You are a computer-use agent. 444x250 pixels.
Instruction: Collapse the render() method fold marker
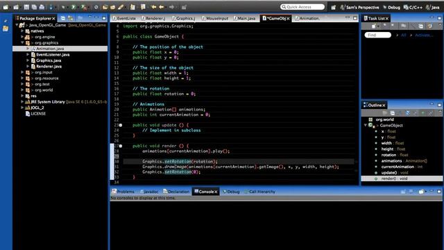point(121,146)
